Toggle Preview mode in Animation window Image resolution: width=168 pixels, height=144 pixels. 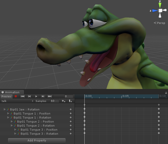(x=7, y=96)
